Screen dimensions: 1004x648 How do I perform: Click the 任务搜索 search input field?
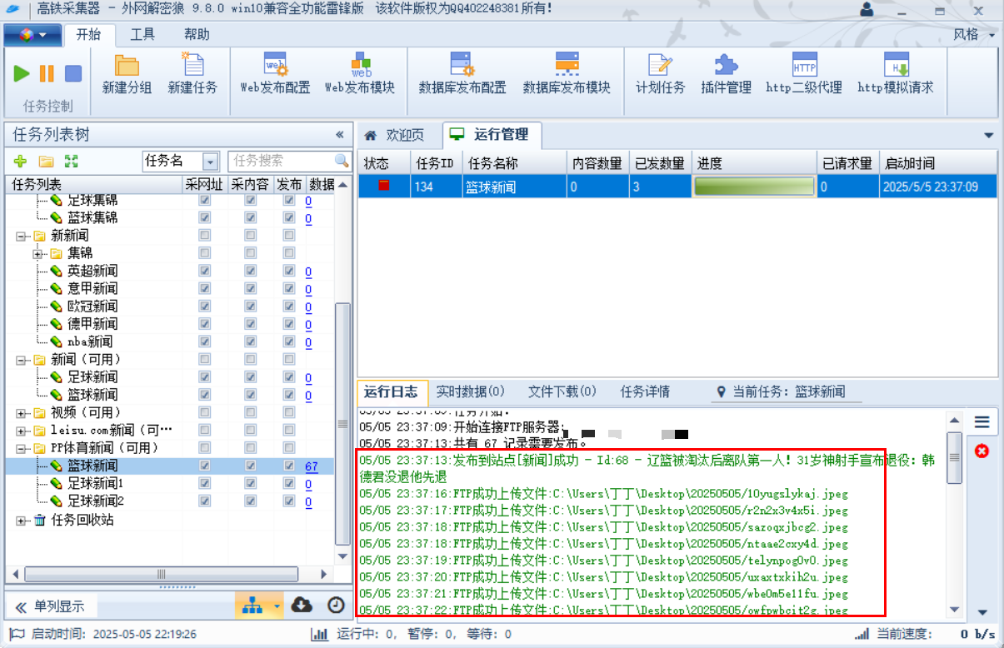282,161
